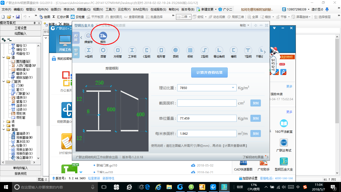Open the BIM应用(I) menu
Viewport: 341px width, 192px height.
coord(141,9)
